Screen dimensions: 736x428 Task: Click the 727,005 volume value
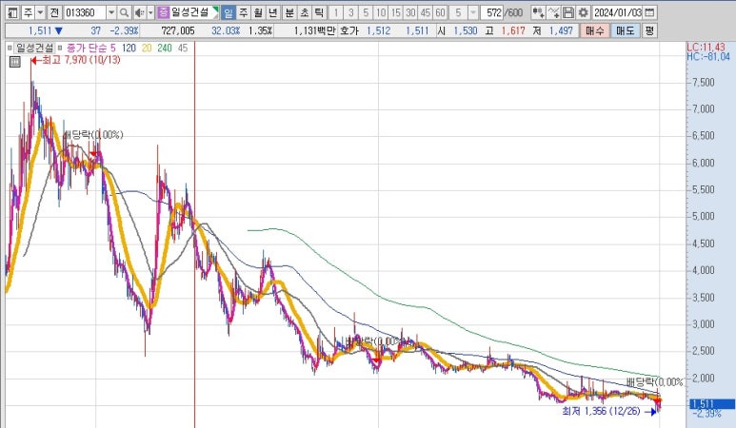[x=178, y=31]
